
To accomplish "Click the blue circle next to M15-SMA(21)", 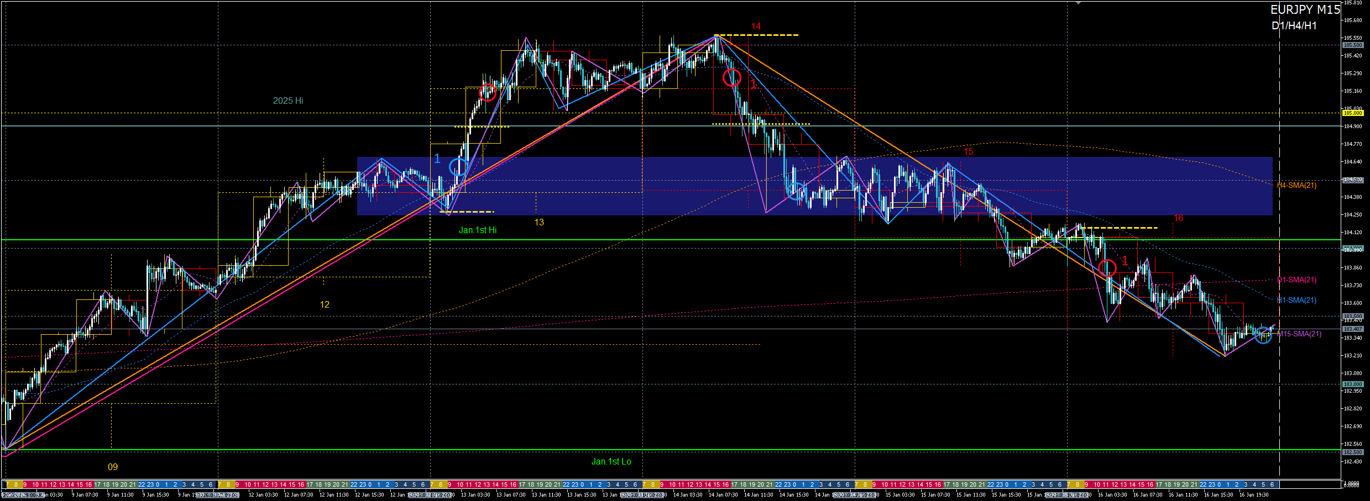I will pyautogui.click(x=1263, y=335).
